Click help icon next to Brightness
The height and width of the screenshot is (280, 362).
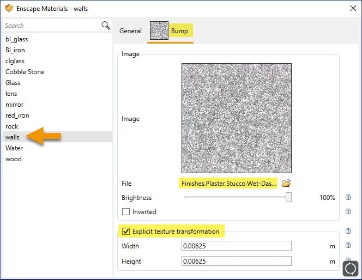pos(348,198)
